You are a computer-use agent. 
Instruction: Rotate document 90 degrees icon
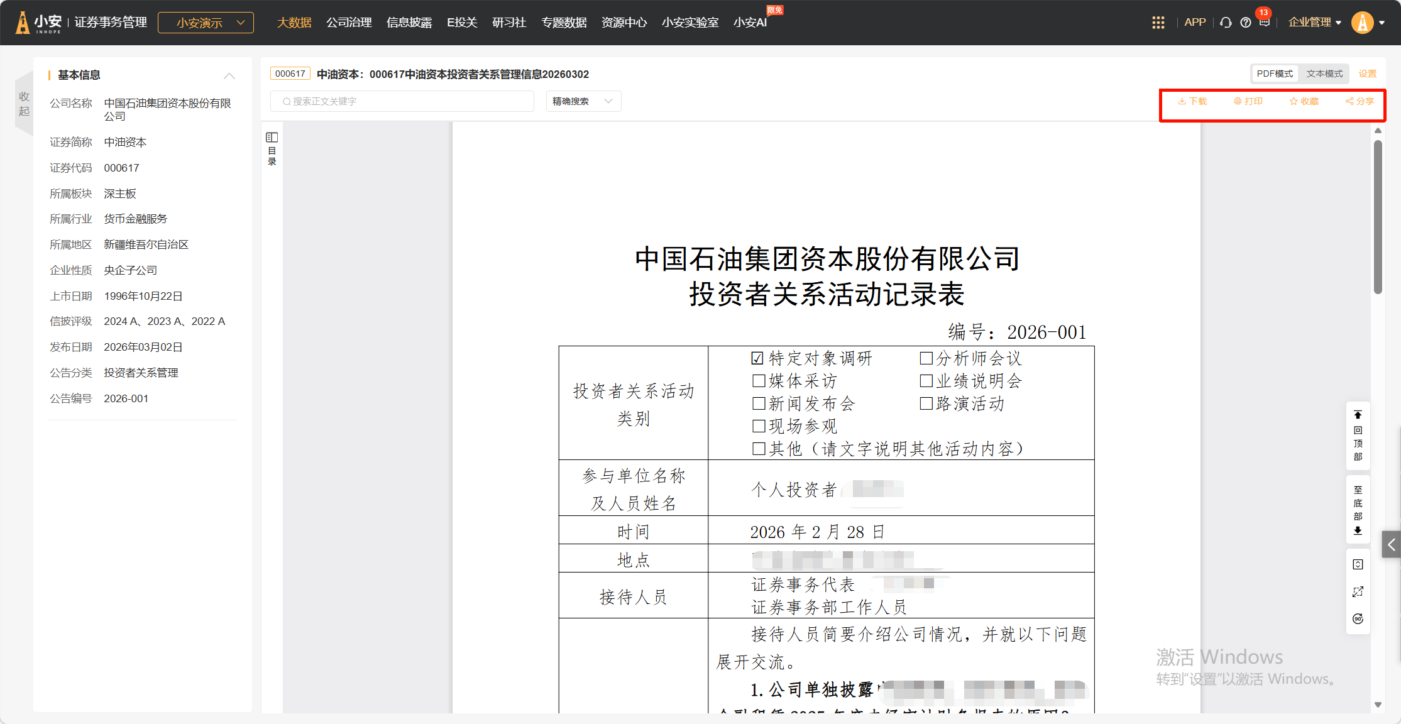coord(1358,619)
